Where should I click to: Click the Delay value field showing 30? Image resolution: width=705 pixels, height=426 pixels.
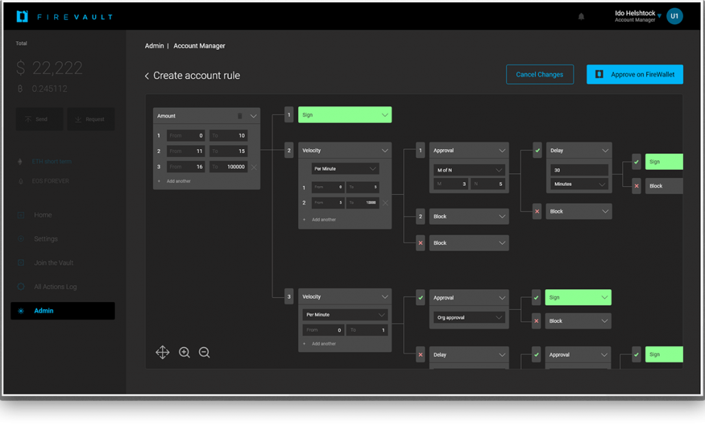[x=578, y=170]
